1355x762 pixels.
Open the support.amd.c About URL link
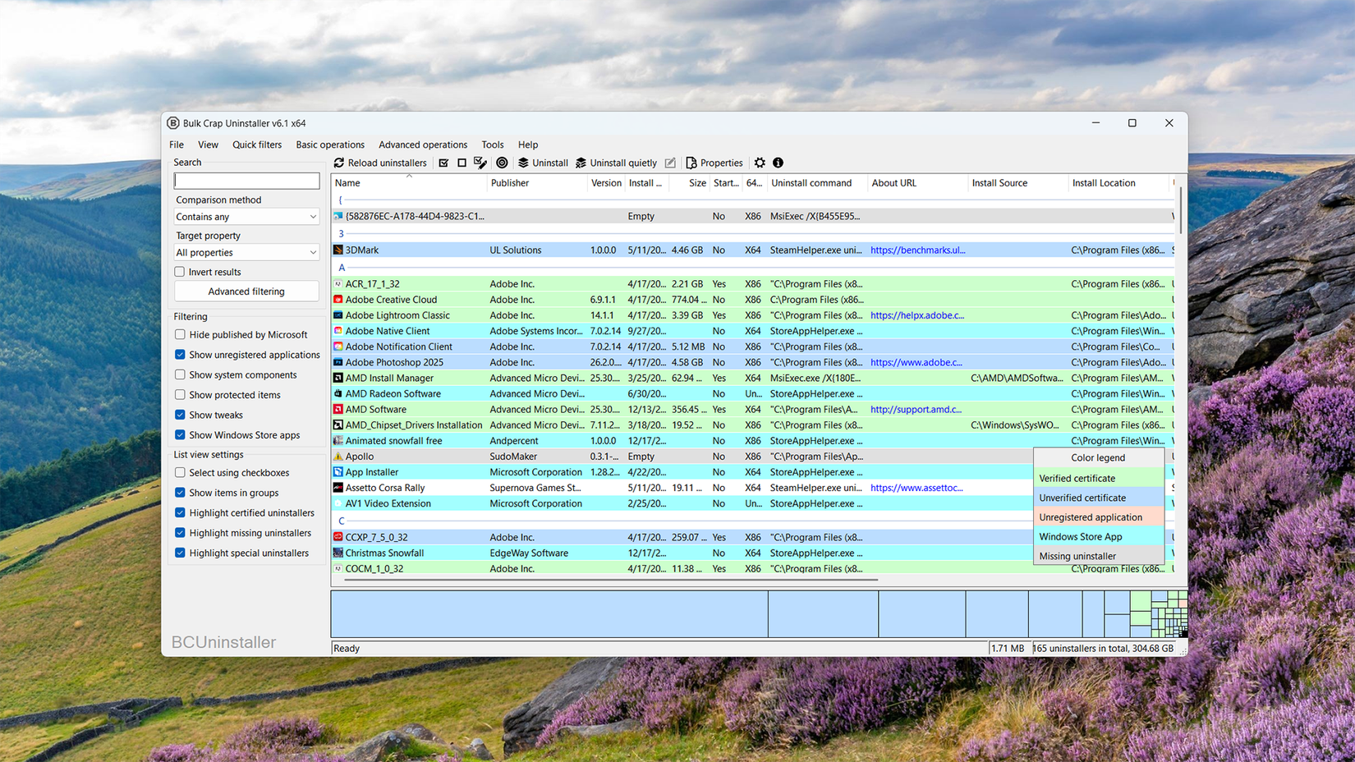[x=916, y=409]
